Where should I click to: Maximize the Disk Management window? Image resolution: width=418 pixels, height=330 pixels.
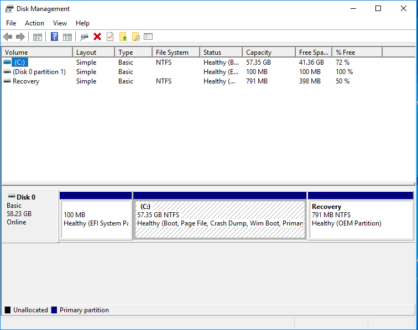click(x=378, y=8)
